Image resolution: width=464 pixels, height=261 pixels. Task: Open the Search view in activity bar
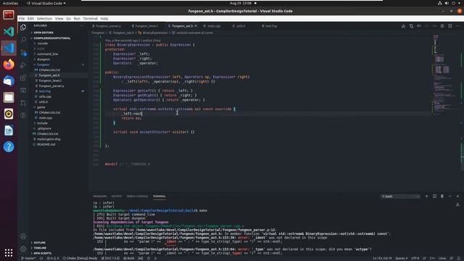23,39
